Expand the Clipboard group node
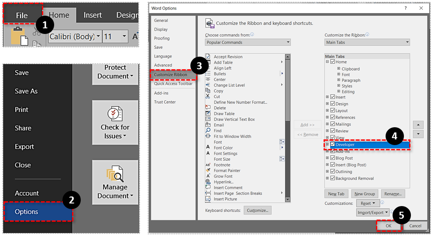This screenshot has width=431, height=237. (x=339, y=68)
